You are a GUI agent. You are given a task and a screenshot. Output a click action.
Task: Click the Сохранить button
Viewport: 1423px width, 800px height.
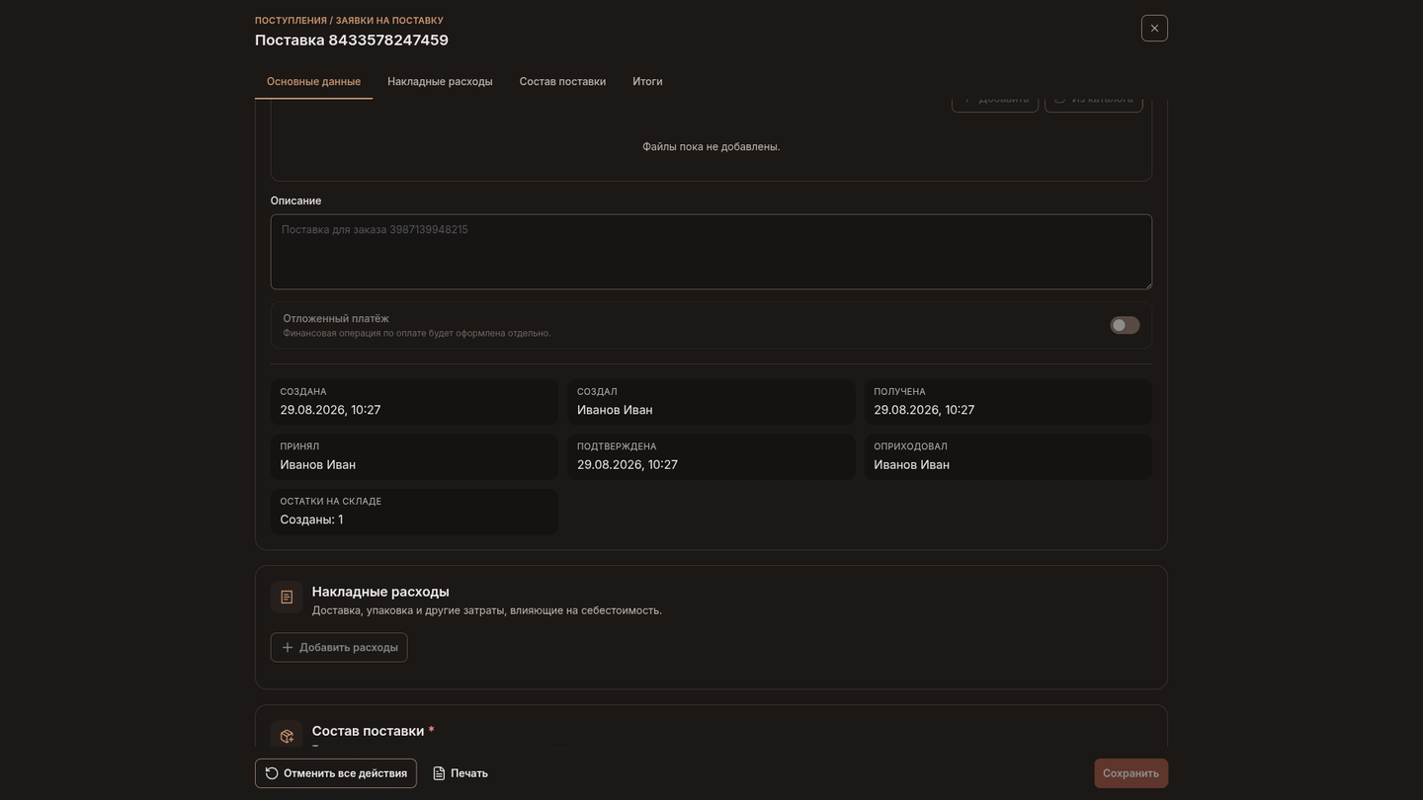pos(1130,773)
